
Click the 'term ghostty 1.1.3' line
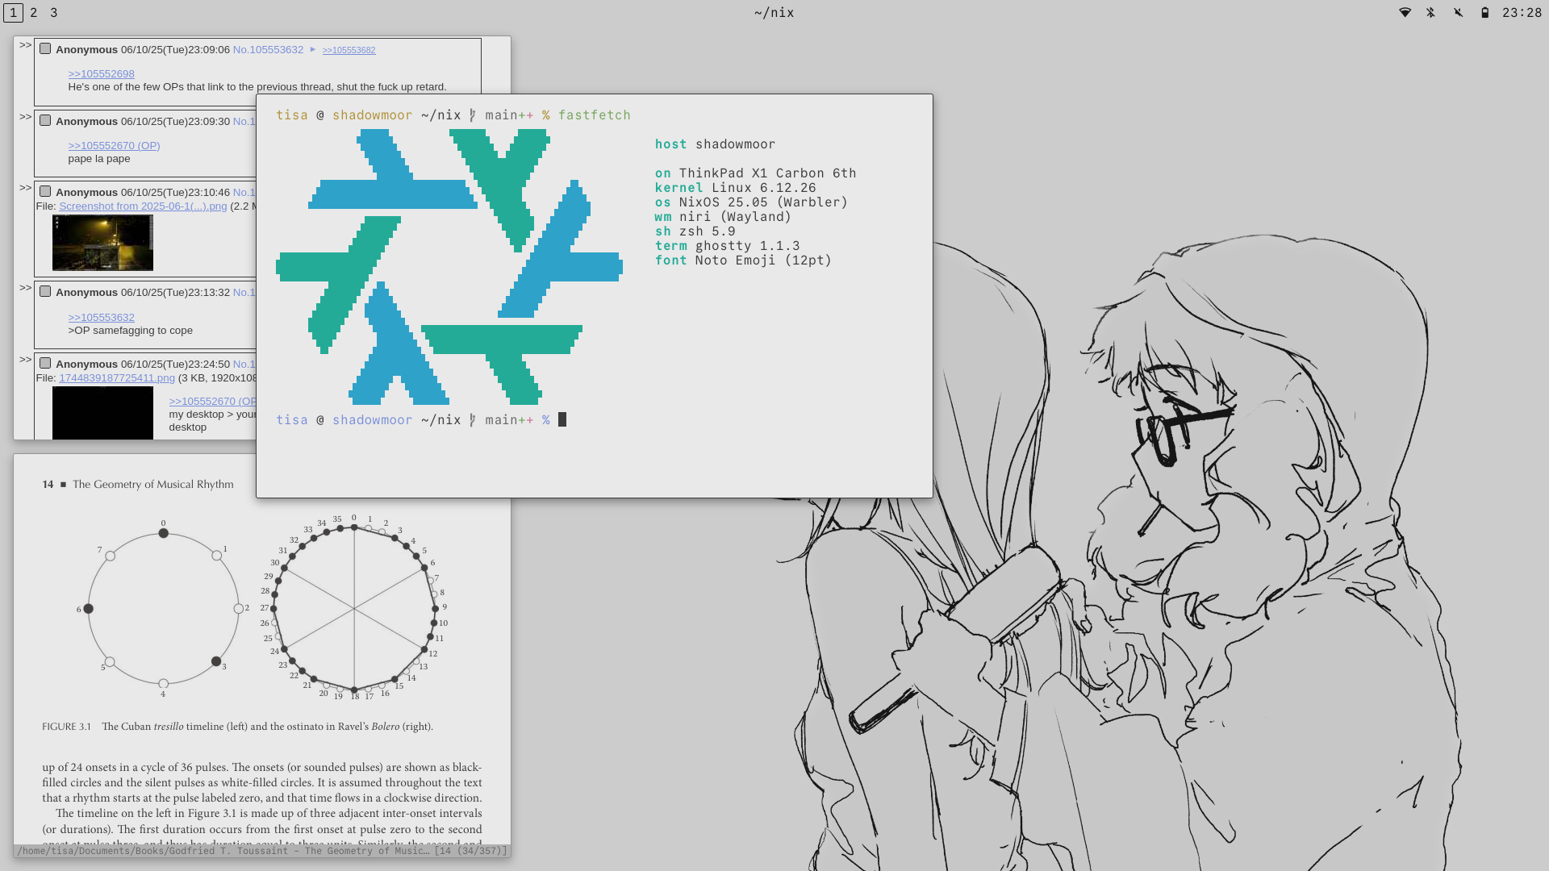pyautogui.click(x=727, y=246)
